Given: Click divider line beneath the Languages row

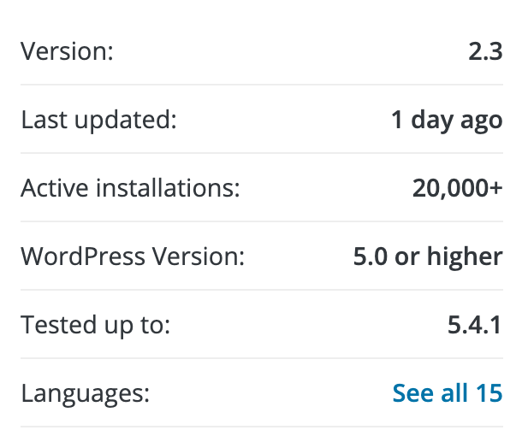Looking at the screenshot, I should click(x=261, y=427).
